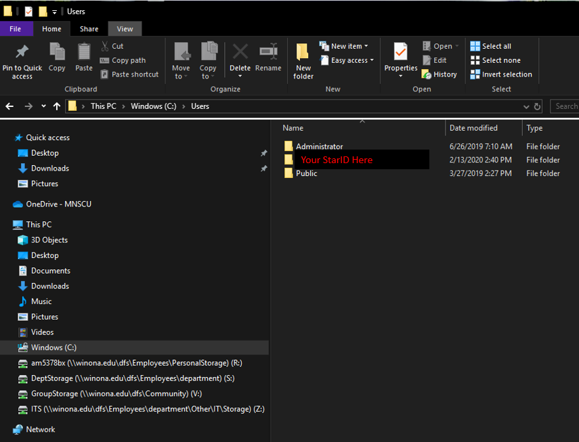Click the Rename icon in the ribbon

268,52
